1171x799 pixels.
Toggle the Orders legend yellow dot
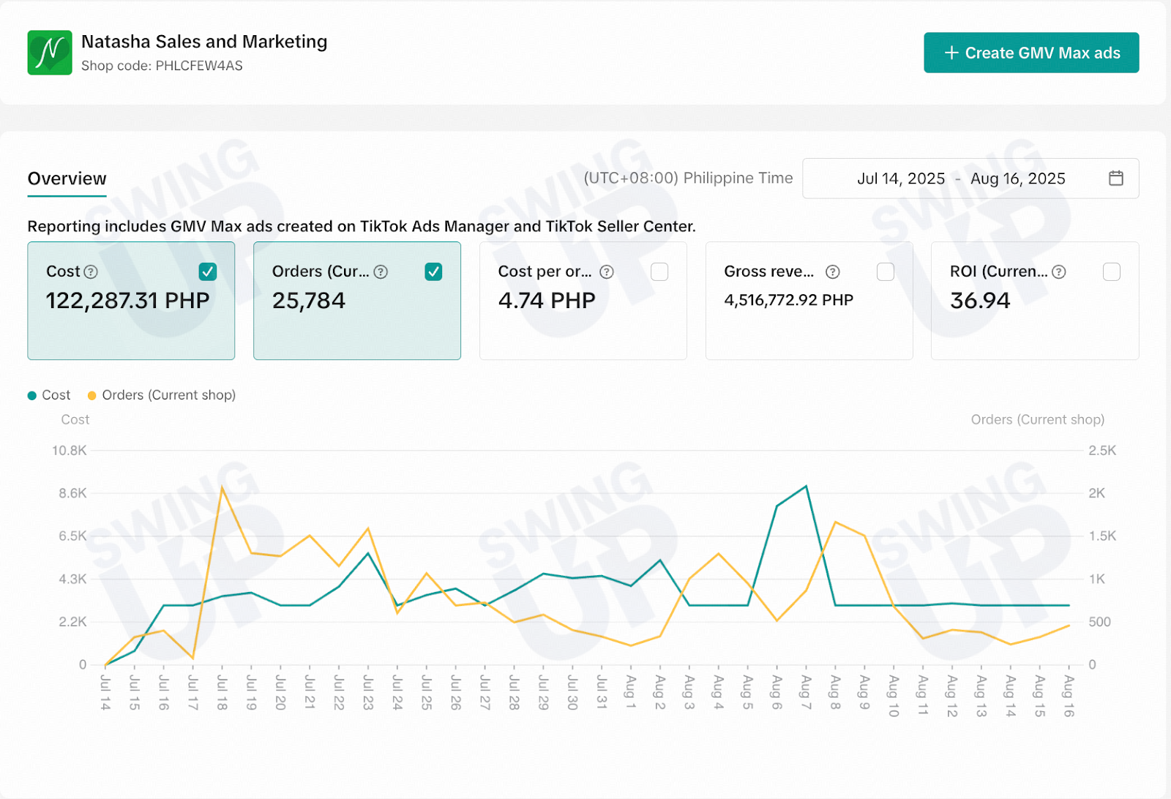pos(91,396)
